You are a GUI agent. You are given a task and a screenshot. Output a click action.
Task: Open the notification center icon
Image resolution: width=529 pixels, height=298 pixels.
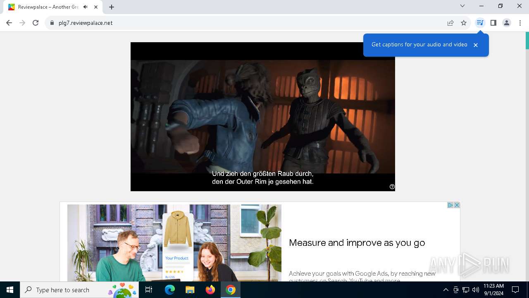(515, 290)
